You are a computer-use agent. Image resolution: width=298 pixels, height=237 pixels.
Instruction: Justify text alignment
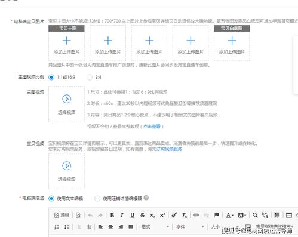pos(131,227)
